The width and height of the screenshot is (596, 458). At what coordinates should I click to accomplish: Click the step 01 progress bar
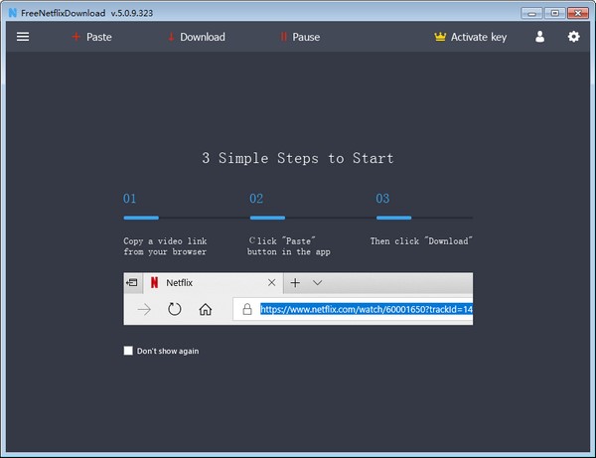coord(141,218)
